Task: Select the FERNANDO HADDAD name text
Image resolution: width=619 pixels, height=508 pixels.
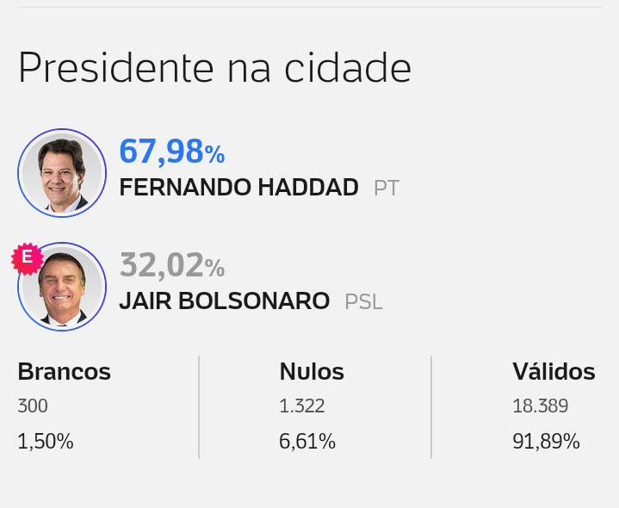Action: pyautogui.click(x=238, y=187)
